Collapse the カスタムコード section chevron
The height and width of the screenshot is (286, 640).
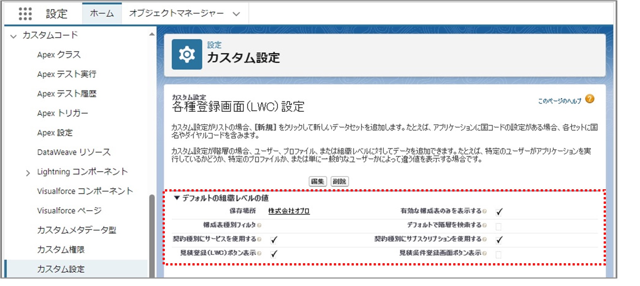(13, 36)
